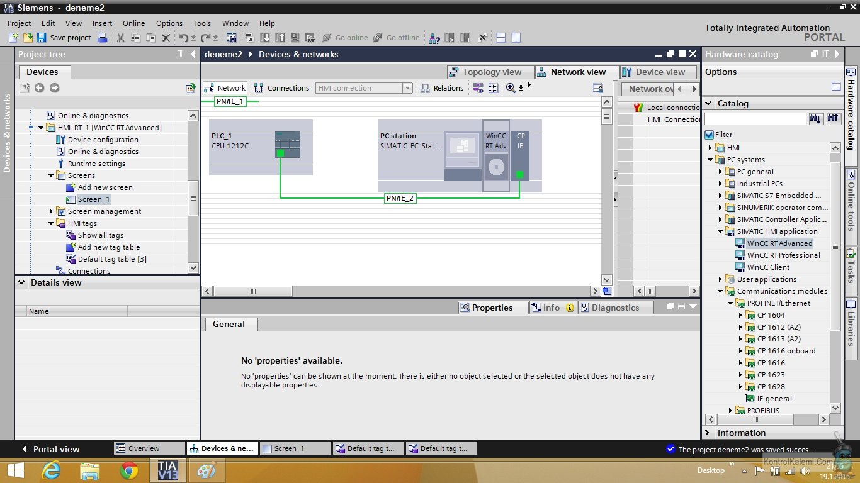This screenshot has width=860, height=483.
Task: Click the Start runtime (RT) icon
Action: click(310, 38)
